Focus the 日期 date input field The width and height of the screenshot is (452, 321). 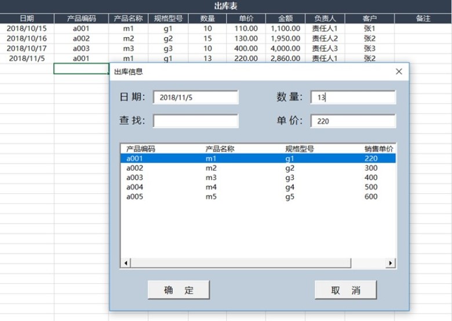(x=196, y=98)
